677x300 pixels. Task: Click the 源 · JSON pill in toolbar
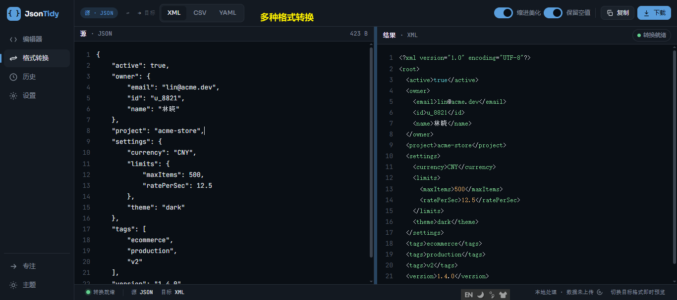[99, 13]
